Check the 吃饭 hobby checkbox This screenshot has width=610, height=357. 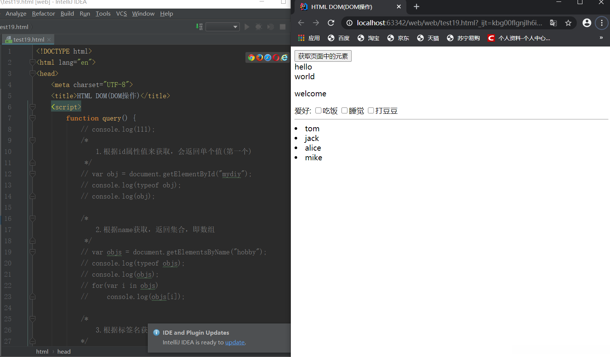pyautogui.click(x=318, y=110)
